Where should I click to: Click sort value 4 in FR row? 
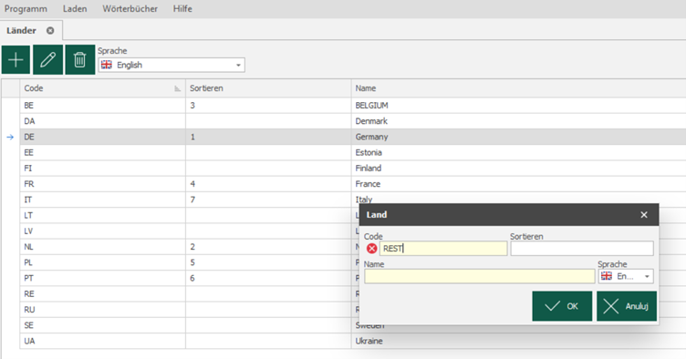click(268, 184)
